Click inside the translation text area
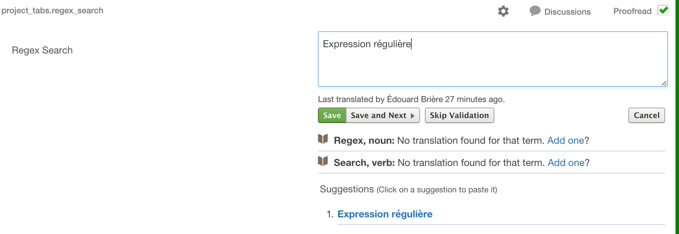The width and height of the screenshot is (679, 234). (x=492, y=62)
